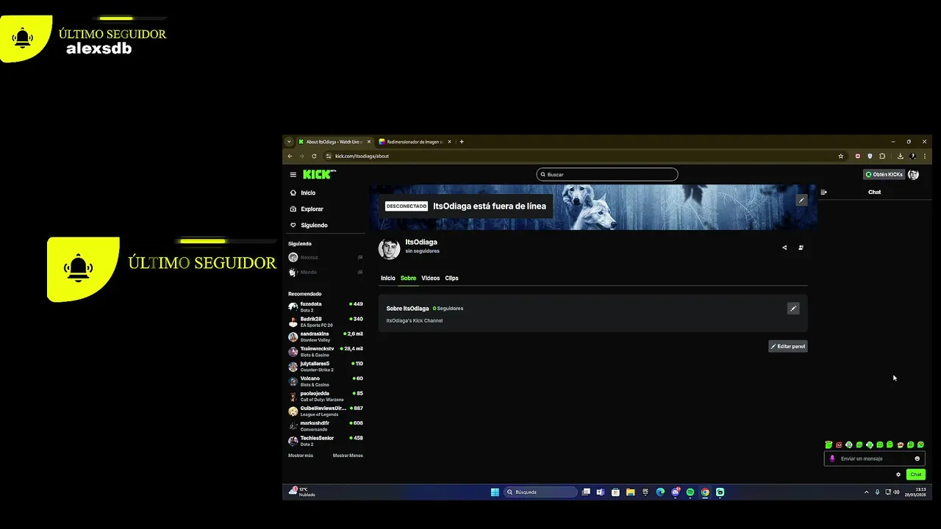Viewport: 941px width, 529px height.
Task: Click the Búsqueda taskbar search box
Action: point(540,492)
